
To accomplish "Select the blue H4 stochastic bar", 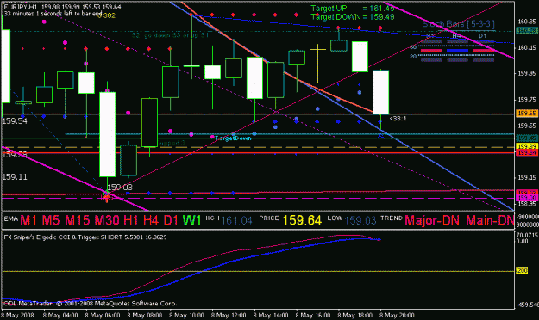I will (457, 51).
